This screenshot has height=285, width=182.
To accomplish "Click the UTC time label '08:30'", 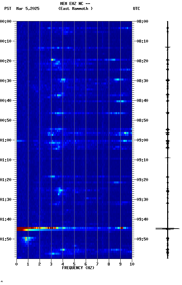I will click(x=142, y=81).
